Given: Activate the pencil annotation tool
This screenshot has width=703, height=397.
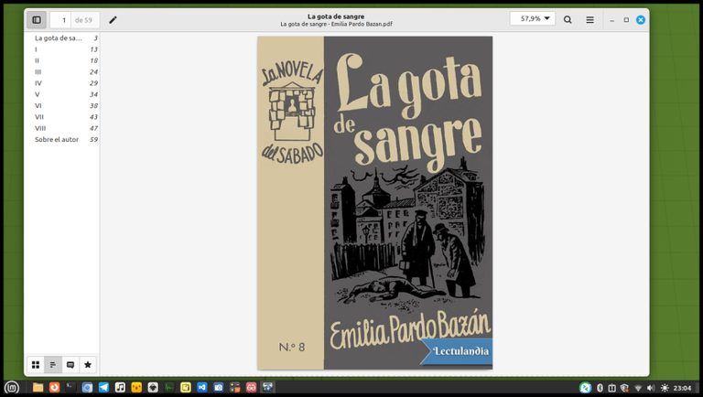Looking at the screenshot, I should 113,20.
